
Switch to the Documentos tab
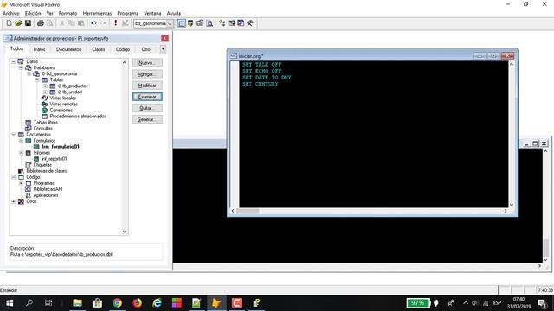click(68, 49)
